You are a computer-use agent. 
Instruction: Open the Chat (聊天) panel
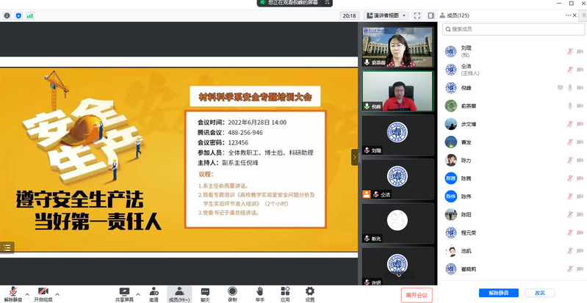point(205,294)
